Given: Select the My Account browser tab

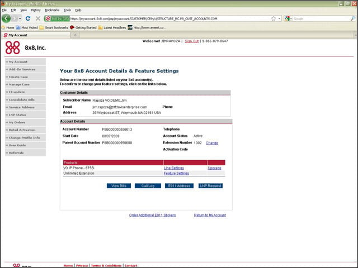Looking at the screenshot, I should (36, 35).
